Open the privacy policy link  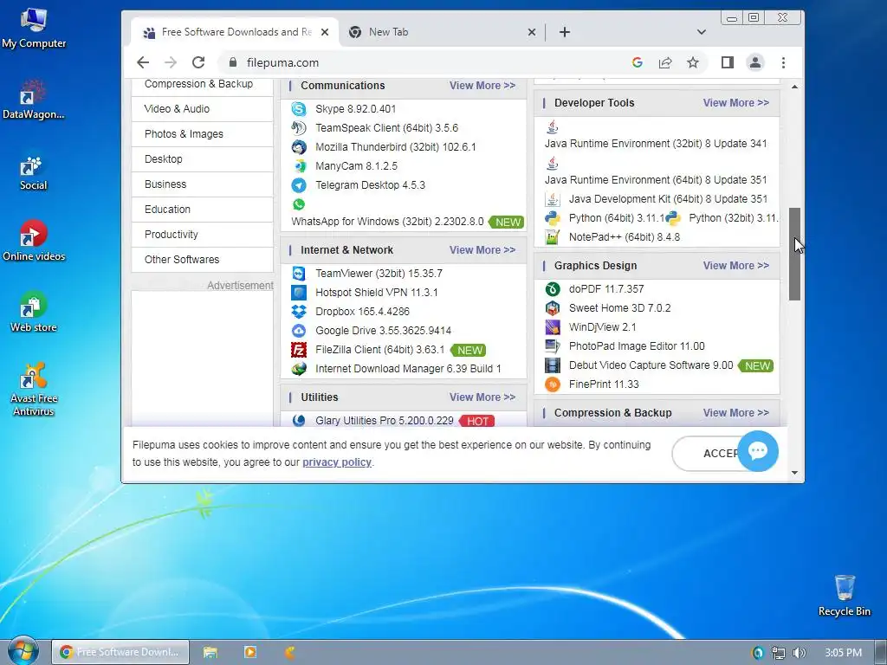point(337,462)
